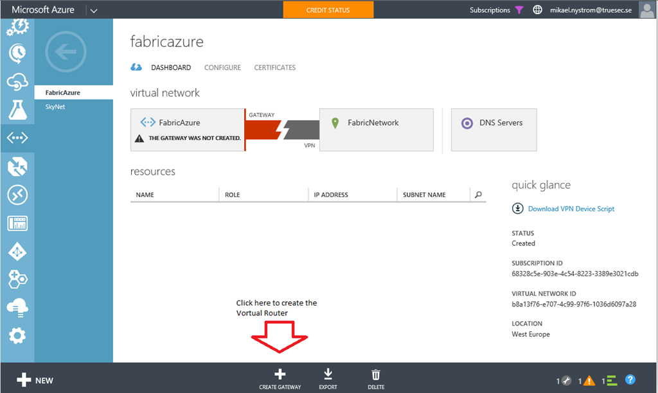The width and height of the screenshot is (658, 393).
Task: Open the Networks sidebar icon
Action: pyautogui.click(x=17, y=137)
